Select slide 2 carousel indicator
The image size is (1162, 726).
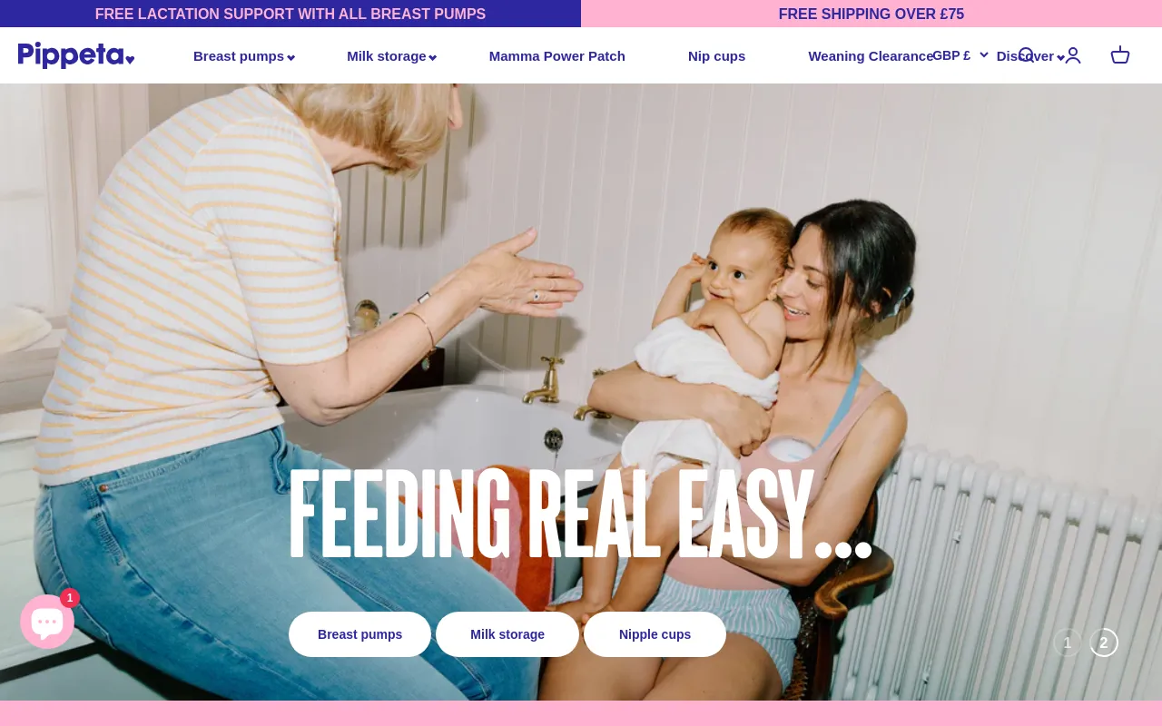pos(1104,643)
